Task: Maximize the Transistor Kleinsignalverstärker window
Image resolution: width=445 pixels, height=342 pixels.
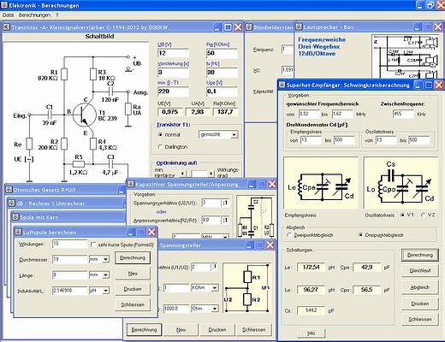Action: point(228,27)
